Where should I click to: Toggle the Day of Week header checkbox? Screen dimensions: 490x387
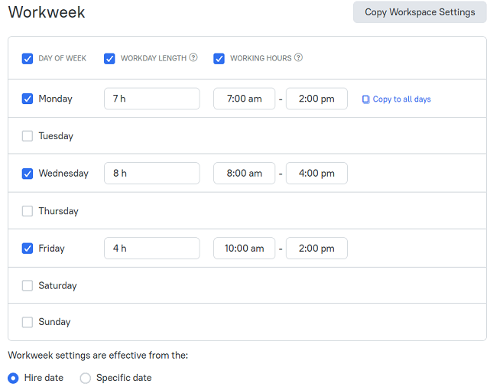click(x=28, y=58)
